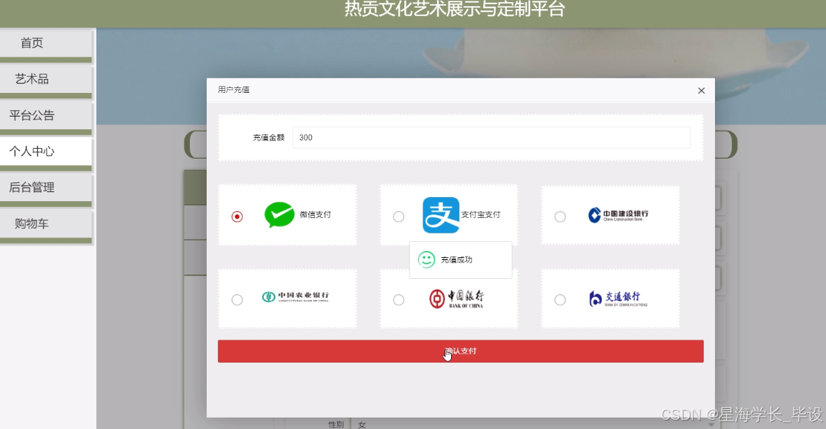Click the Bank of China logo
This screenshot has height=429, width=826.
pyautogui.click(x=456, y=299)
